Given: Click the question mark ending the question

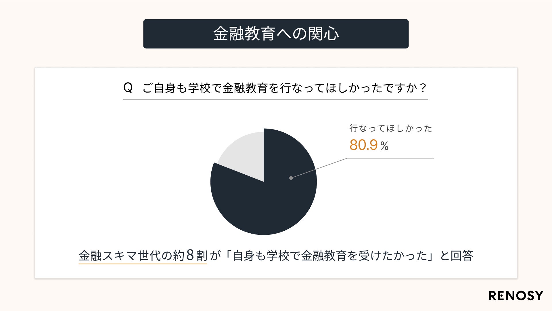Looking at the screenshot, I should tap(423, 87).
